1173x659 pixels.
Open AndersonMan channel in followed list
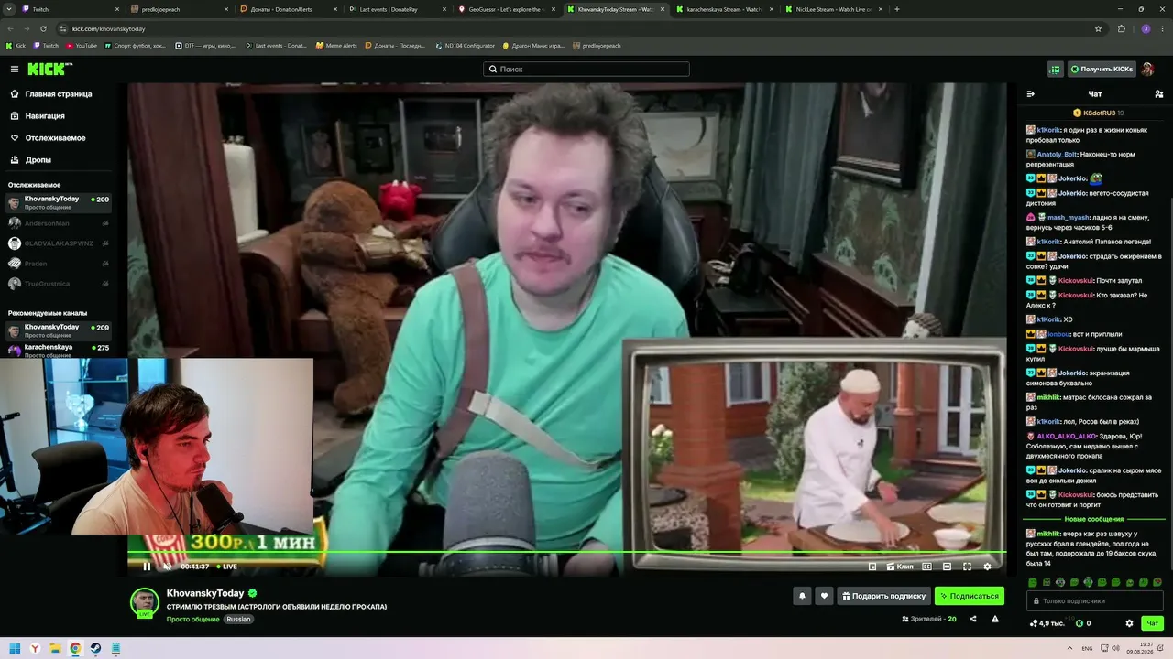point(59,223)
